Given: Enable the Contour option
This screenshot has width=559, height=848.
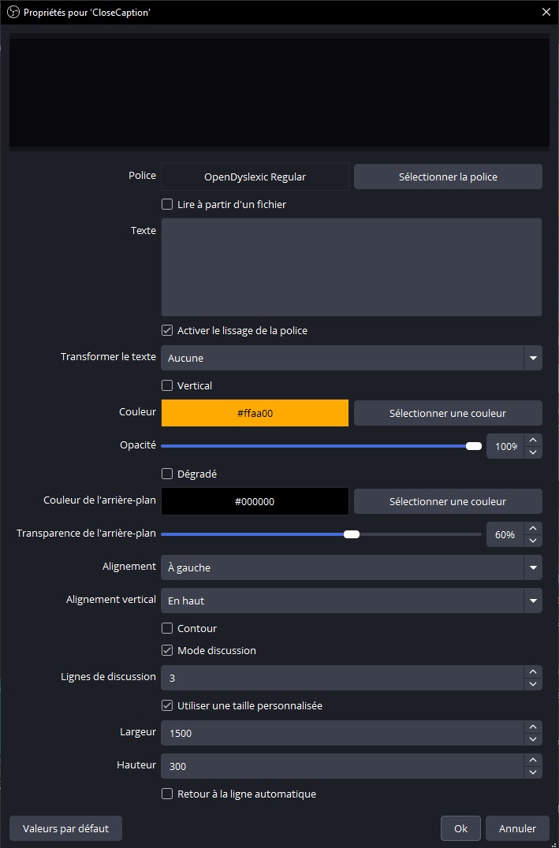Looking at the screenshot, I should [x=166, y=628].
